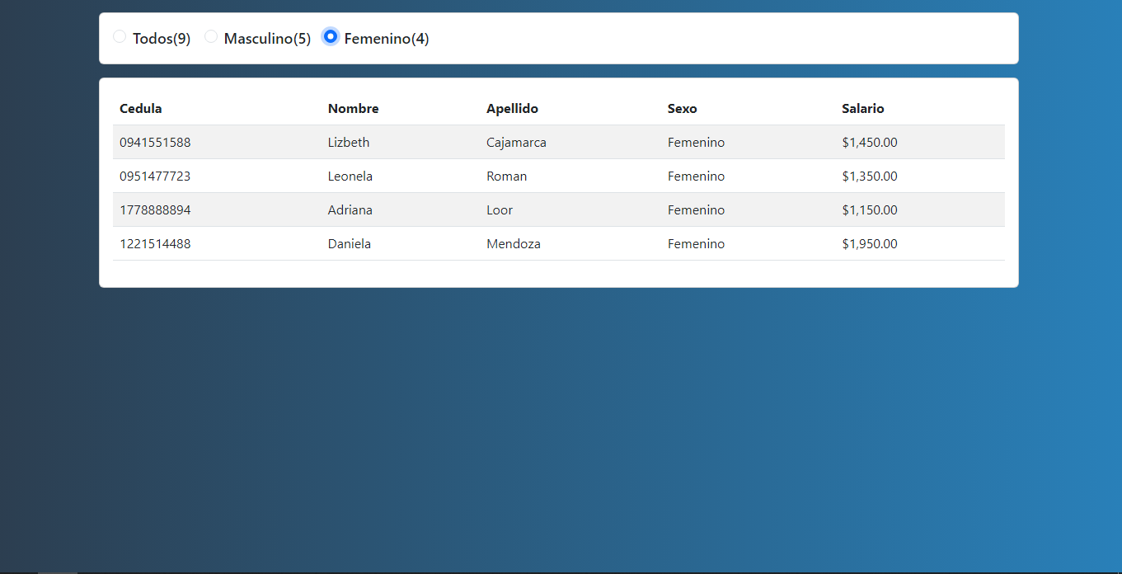
Task: Click cedula 1221514488 in the table
Action: [x=155, y=243]
